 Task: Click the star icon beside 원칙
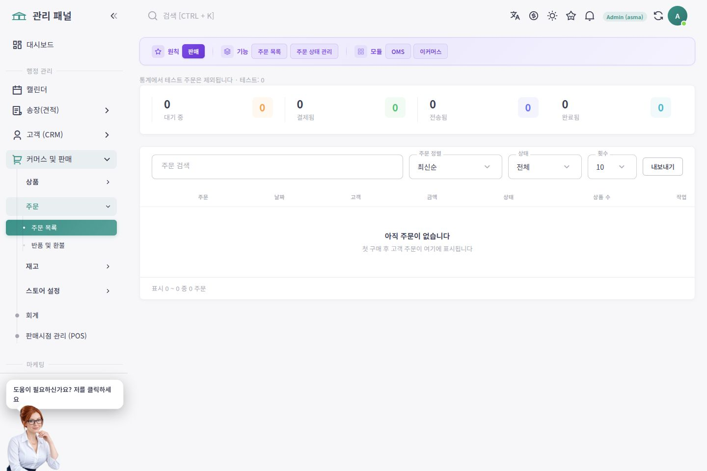(x=158, y=52)
